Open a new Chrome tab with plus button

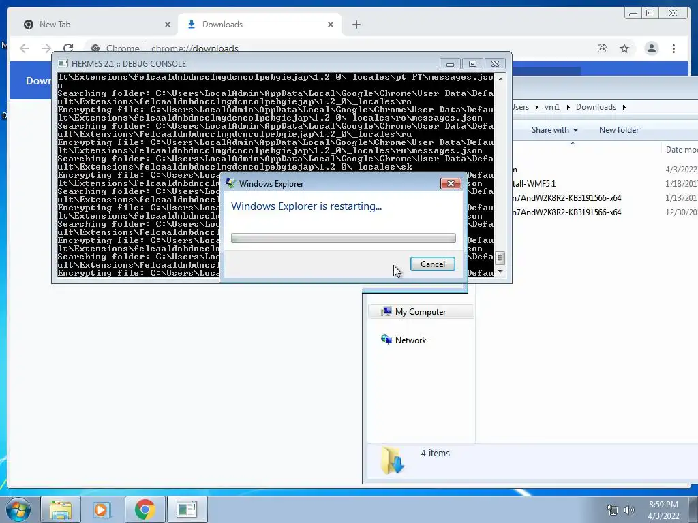pyautogui.click(x=356, y=25)
